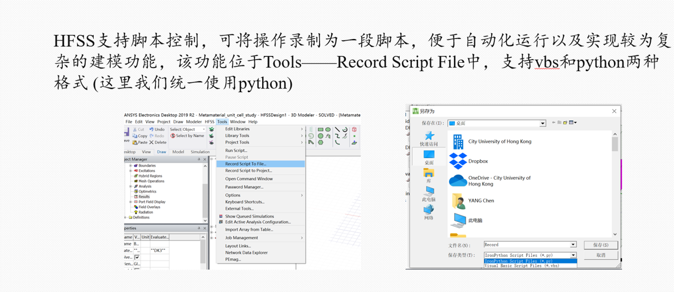Viewport: 674px width, 292px height.
Task: Click the Paste toolbar button
Action: pyautogui.click(x=140, y=142)
